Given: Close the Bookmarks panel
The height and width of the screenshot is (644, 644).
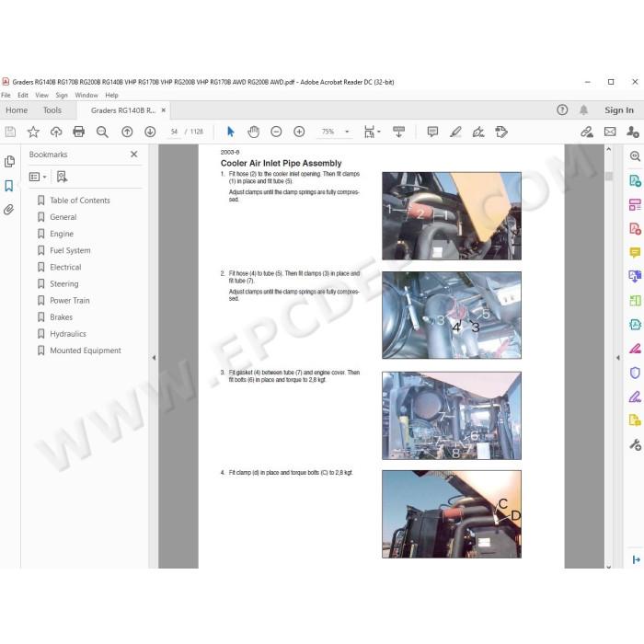Looking at the screenshot, I should (134, 155).
